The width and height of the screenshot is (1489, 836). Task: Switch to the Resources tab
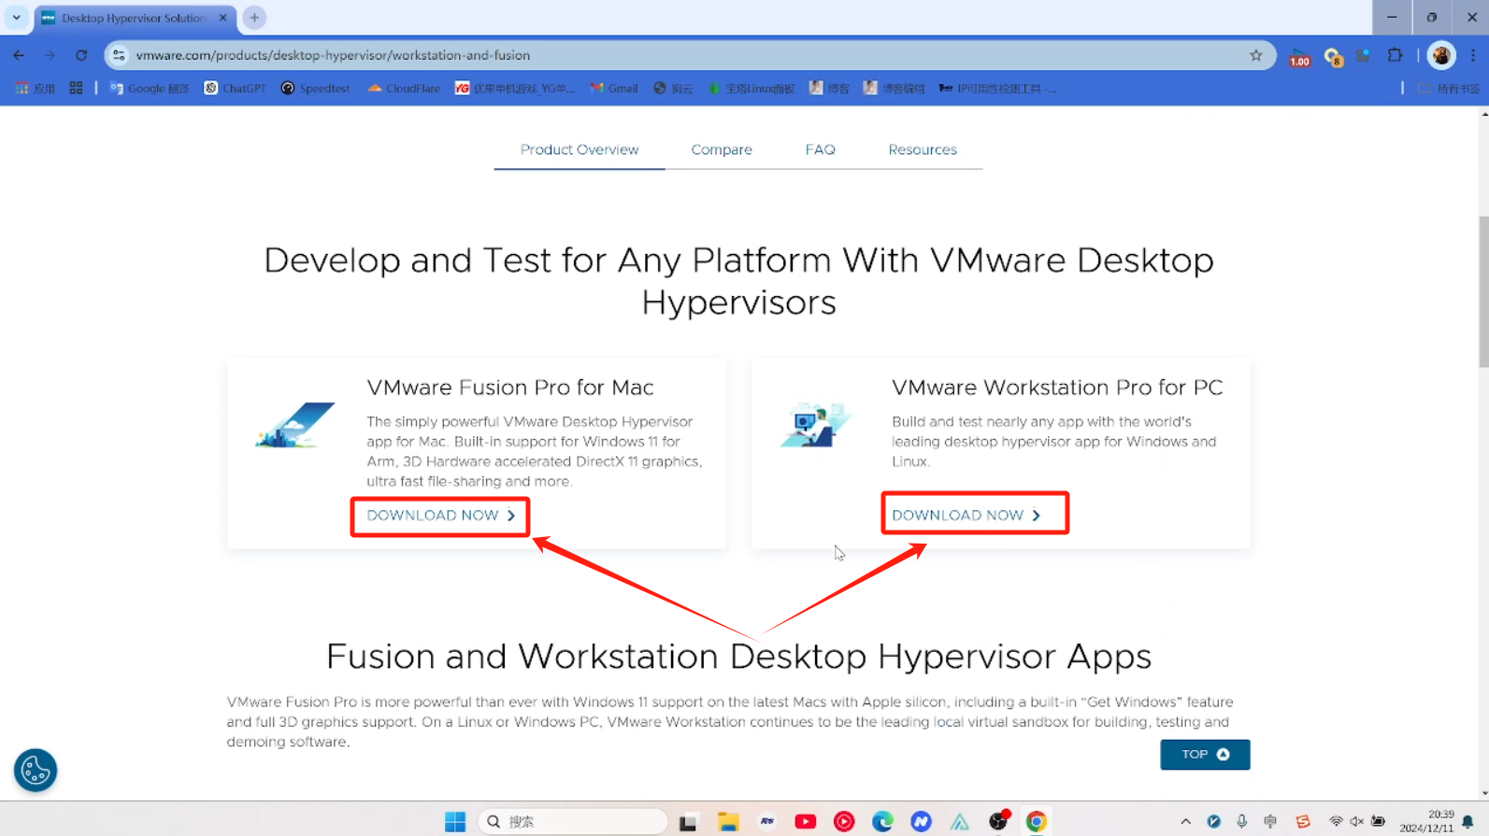[923, 149]
